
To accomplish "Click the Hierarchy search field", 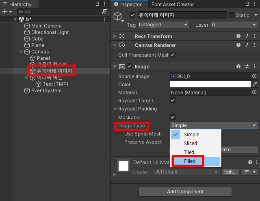I will pos(59,12).
